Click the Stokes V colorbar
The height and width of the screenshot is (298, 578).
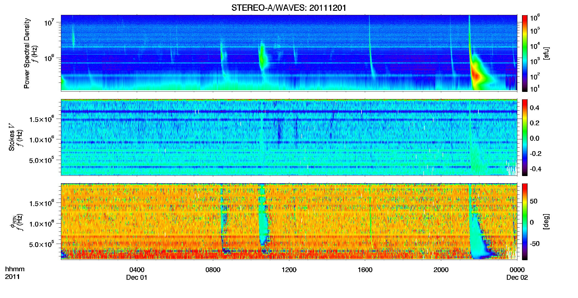pos(525,137)
